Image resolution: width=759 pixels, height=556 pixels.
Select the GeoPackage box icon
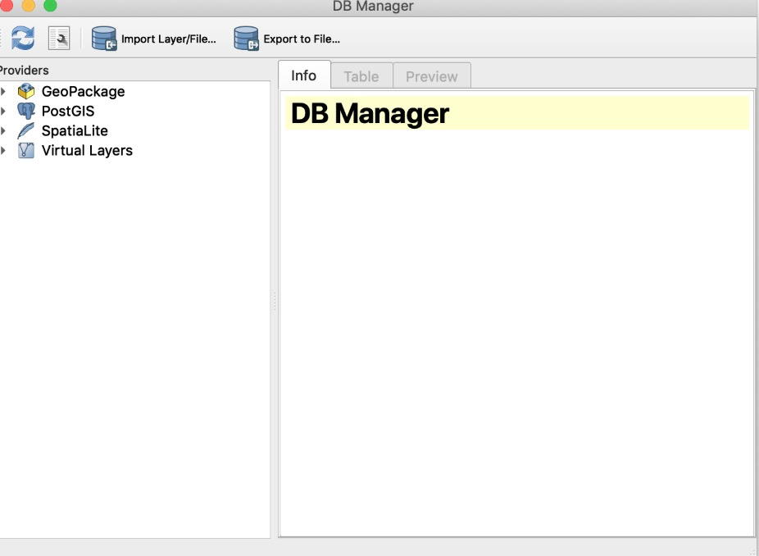[26, 91]
